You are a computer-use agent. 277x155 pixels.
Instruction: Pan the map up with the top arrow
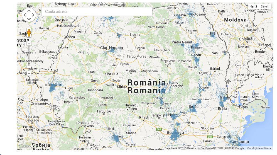[x=29, y=10]
